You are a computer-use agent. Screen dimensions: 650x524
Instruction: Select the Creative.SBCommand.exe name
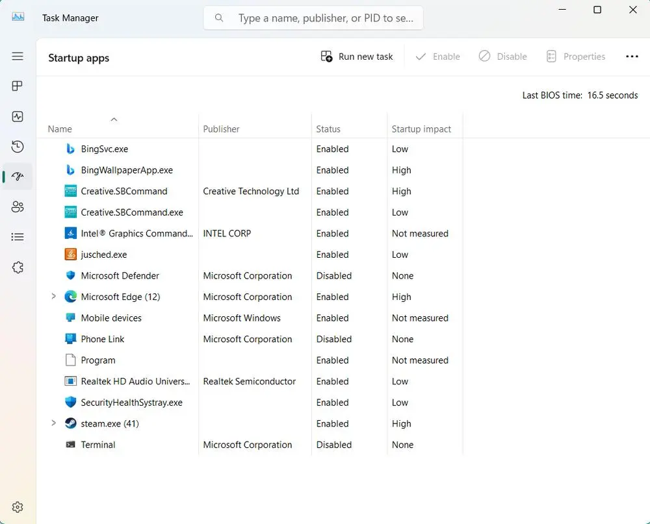[x=132, y=212]
